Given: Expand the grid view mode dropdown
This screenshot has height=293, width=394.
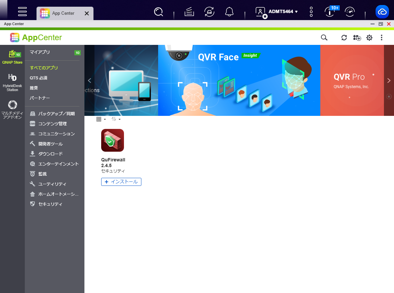Looking at the screenshot, I should click(101, 119).
